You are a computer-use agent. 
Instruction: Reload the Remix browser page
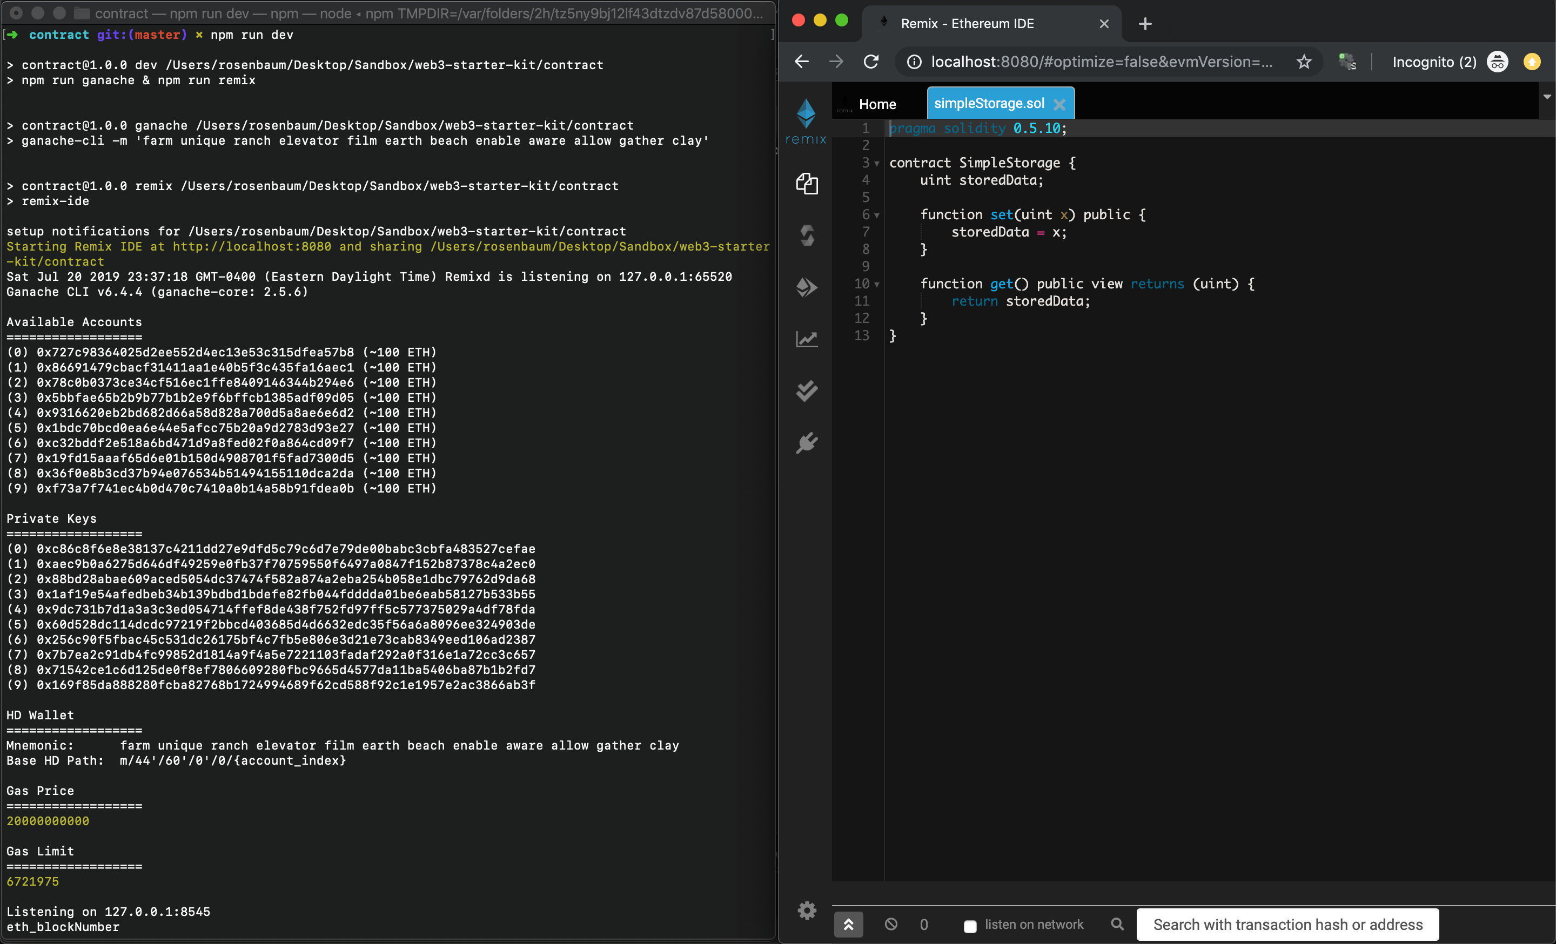[871, 62]
